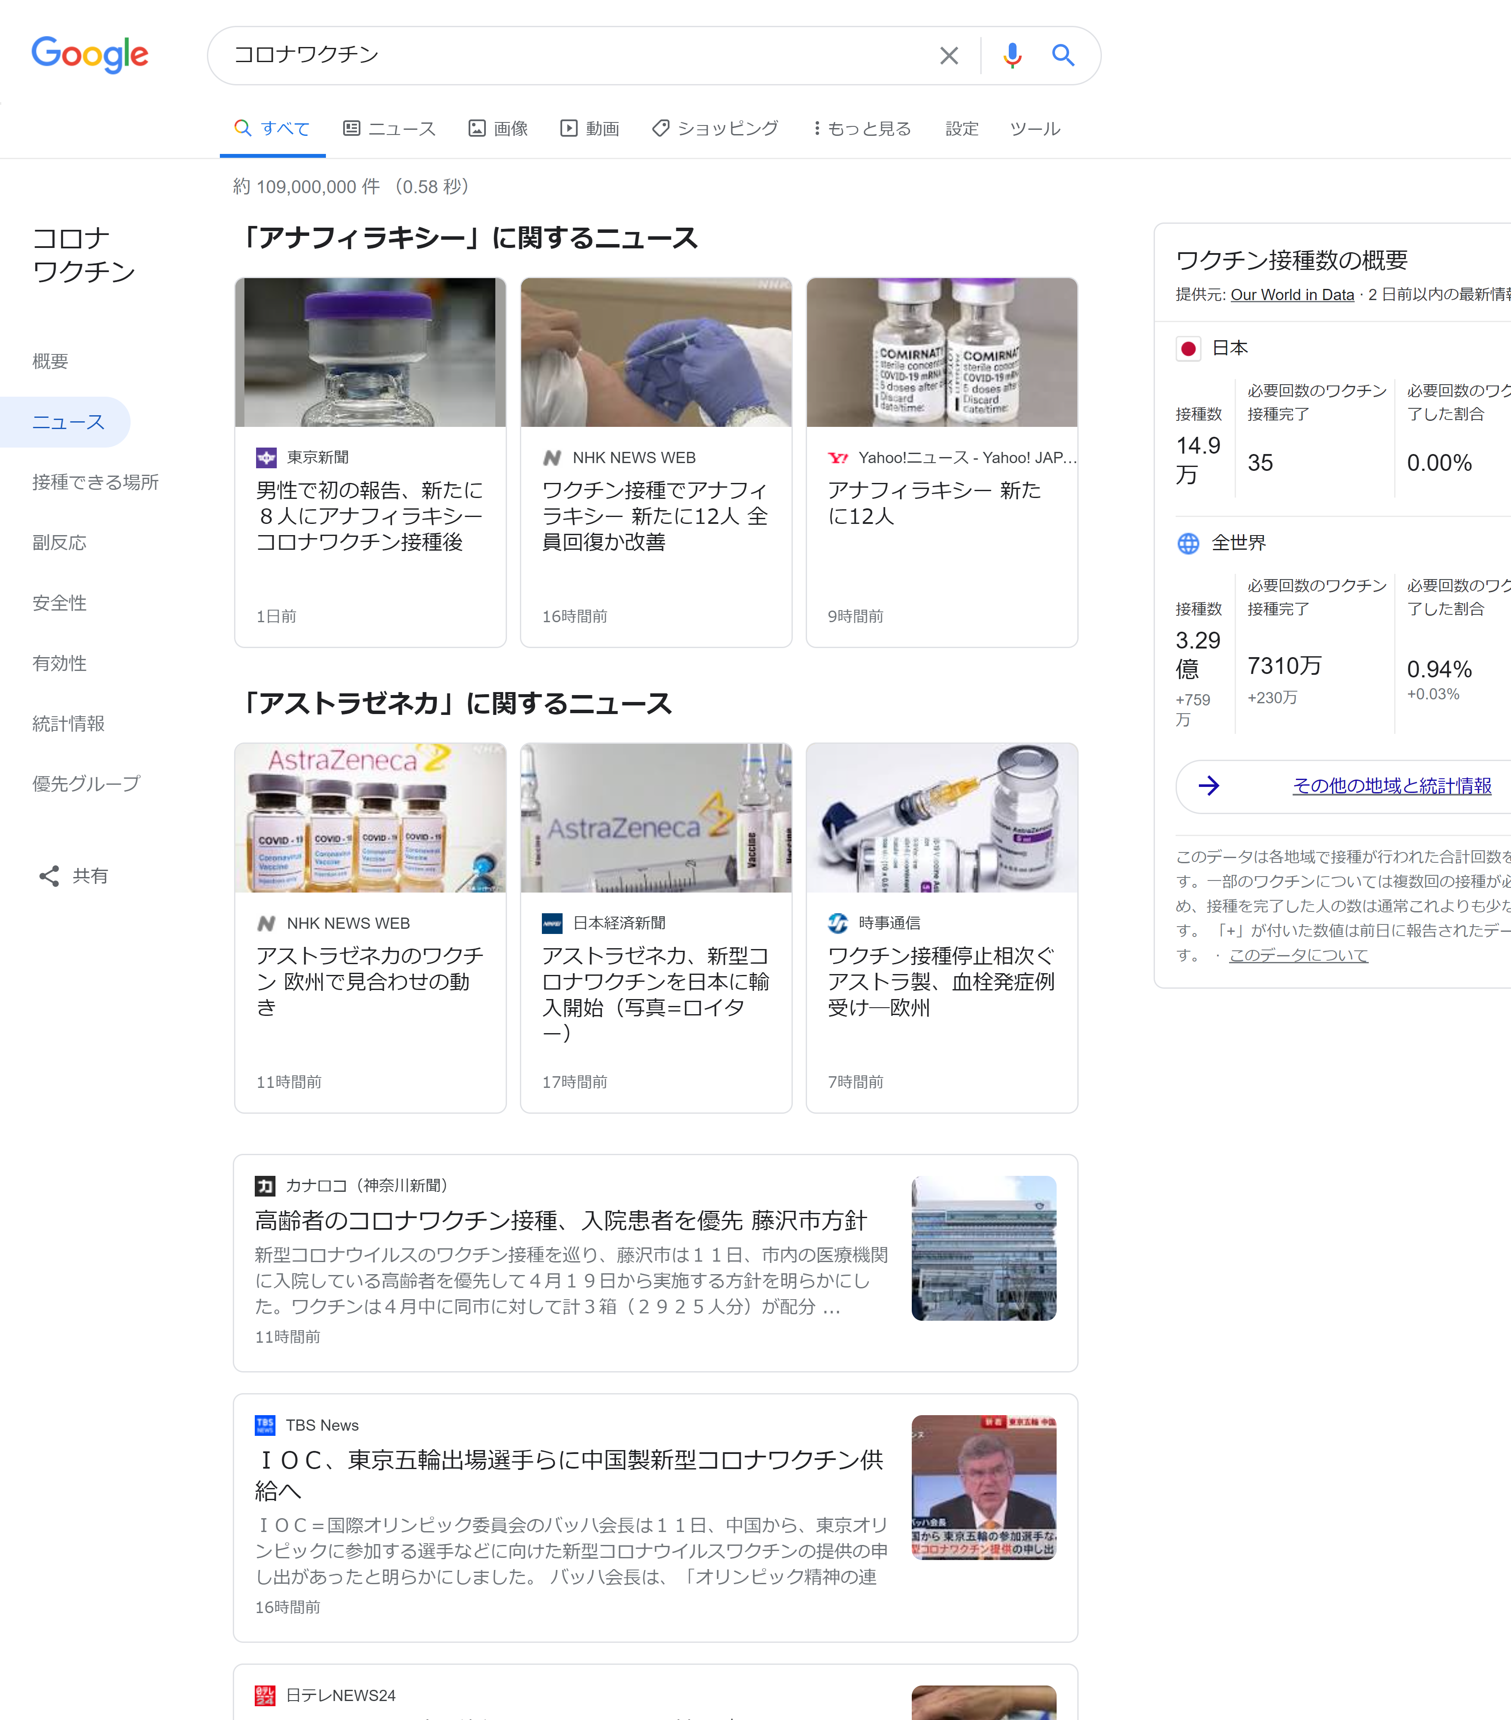Image resolution: width=1511 pixels, height=1720 pixels.
Task: Click the ワクチン接種数の概要 title
Action: [x=1292, y=260]
